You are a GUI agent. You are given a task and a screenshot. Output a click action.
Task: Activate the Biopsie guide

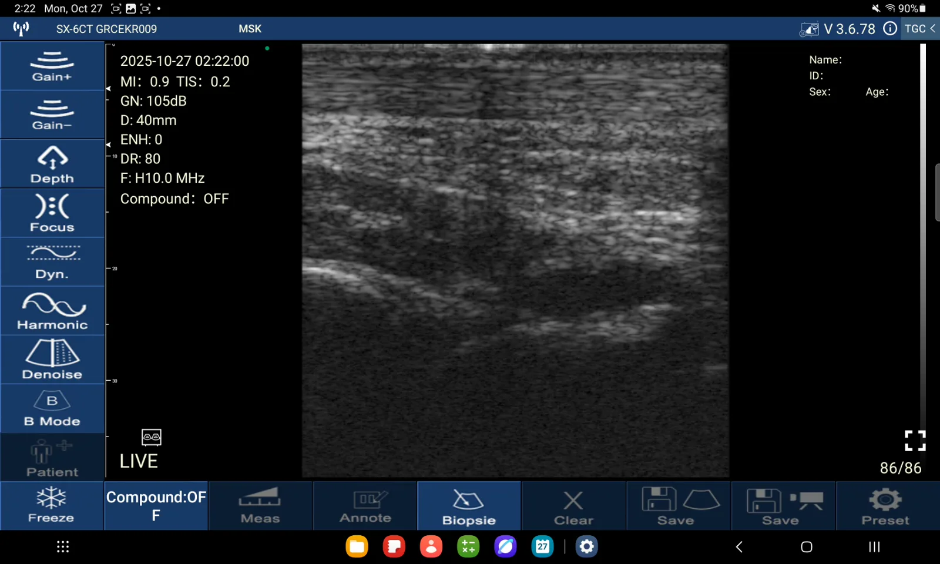click(469, 506)
